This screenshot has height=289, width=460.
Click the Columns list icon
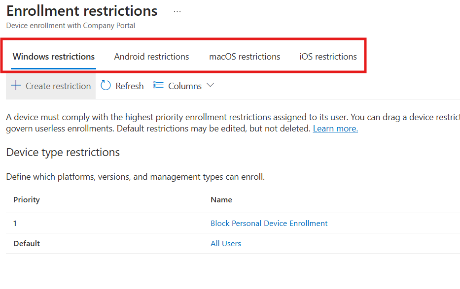pos(158,85)
